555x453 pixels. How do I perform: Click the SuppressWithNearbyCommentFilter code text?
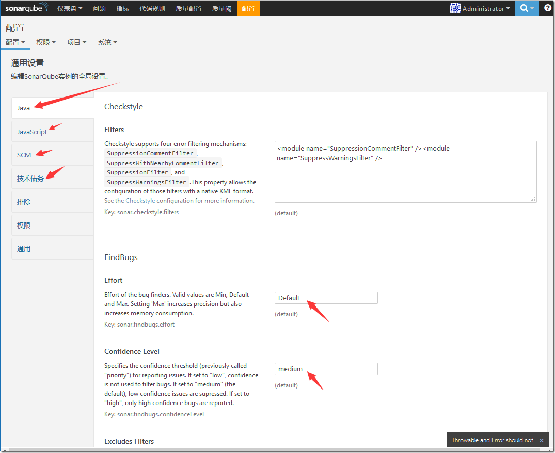(x=163, y=163)
